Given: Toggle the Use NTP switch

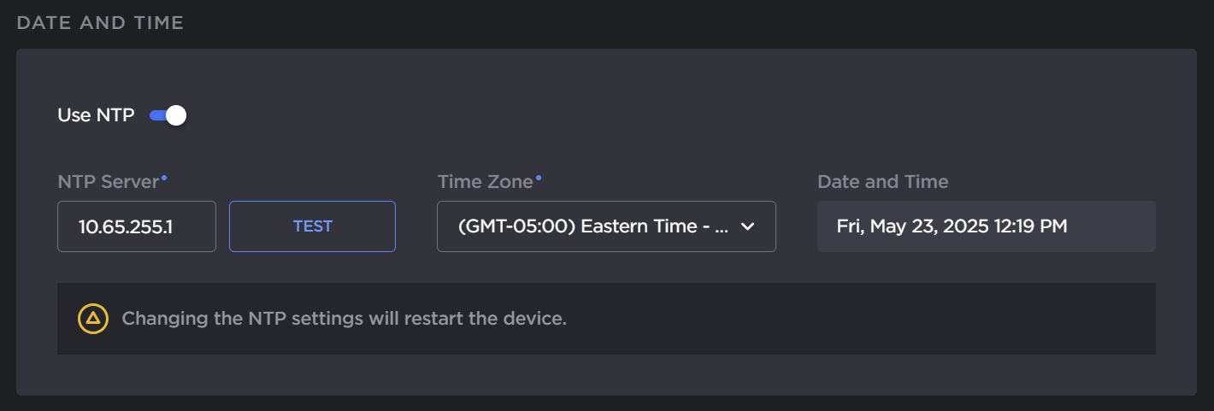Looking at the screenshot, I should [x=168, y=115].
